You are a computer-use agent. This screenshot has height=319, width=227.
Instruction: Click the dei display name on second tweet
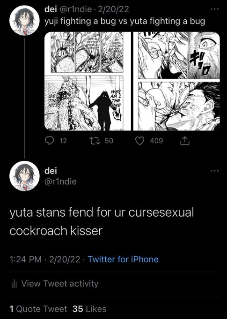pos(51,170)
